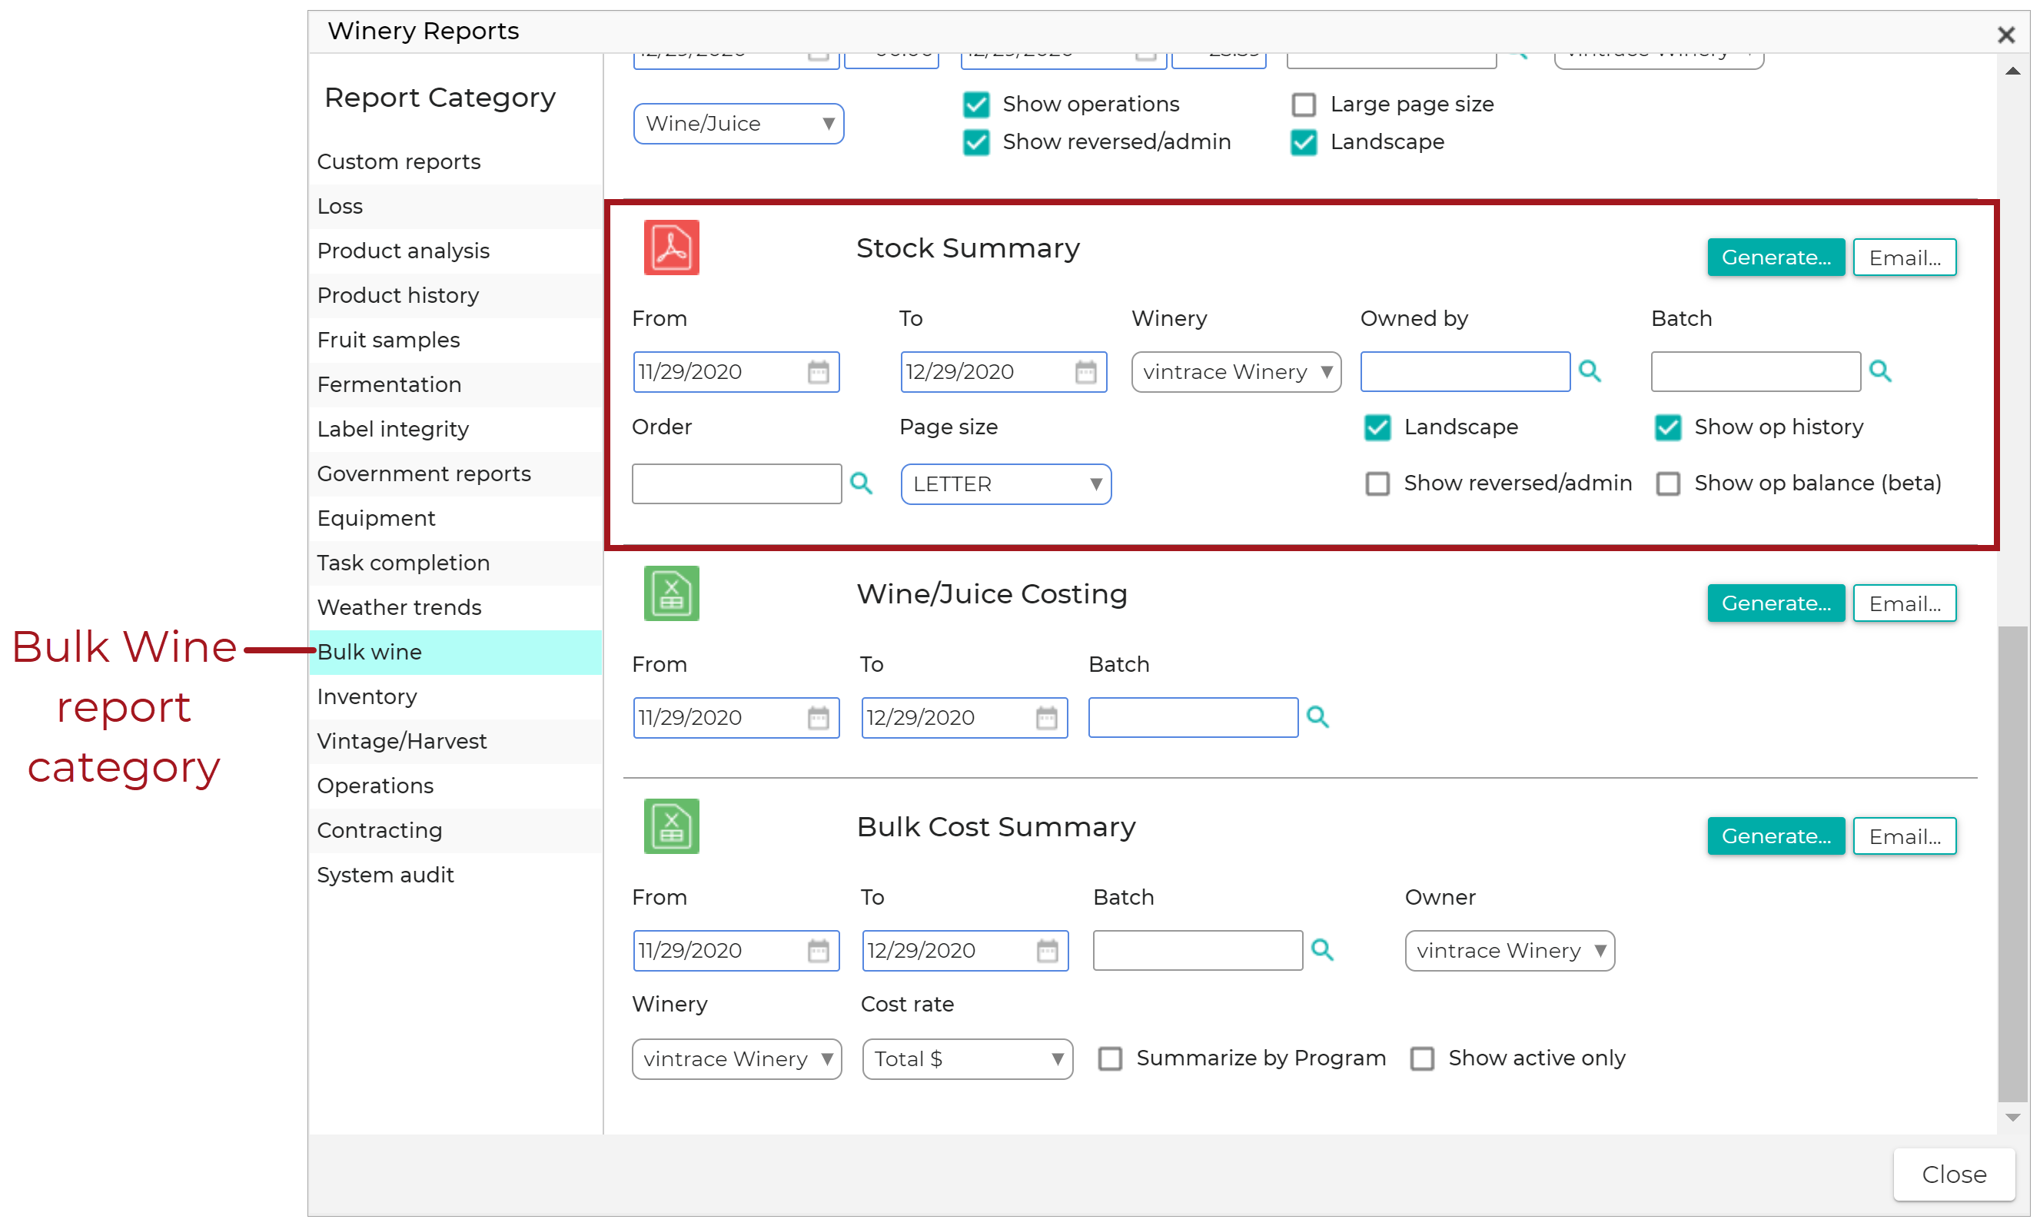Search Bulk Cost Summary Batch field
This screenshot has width=2040, height=1226.
(x=1321, y=949)
